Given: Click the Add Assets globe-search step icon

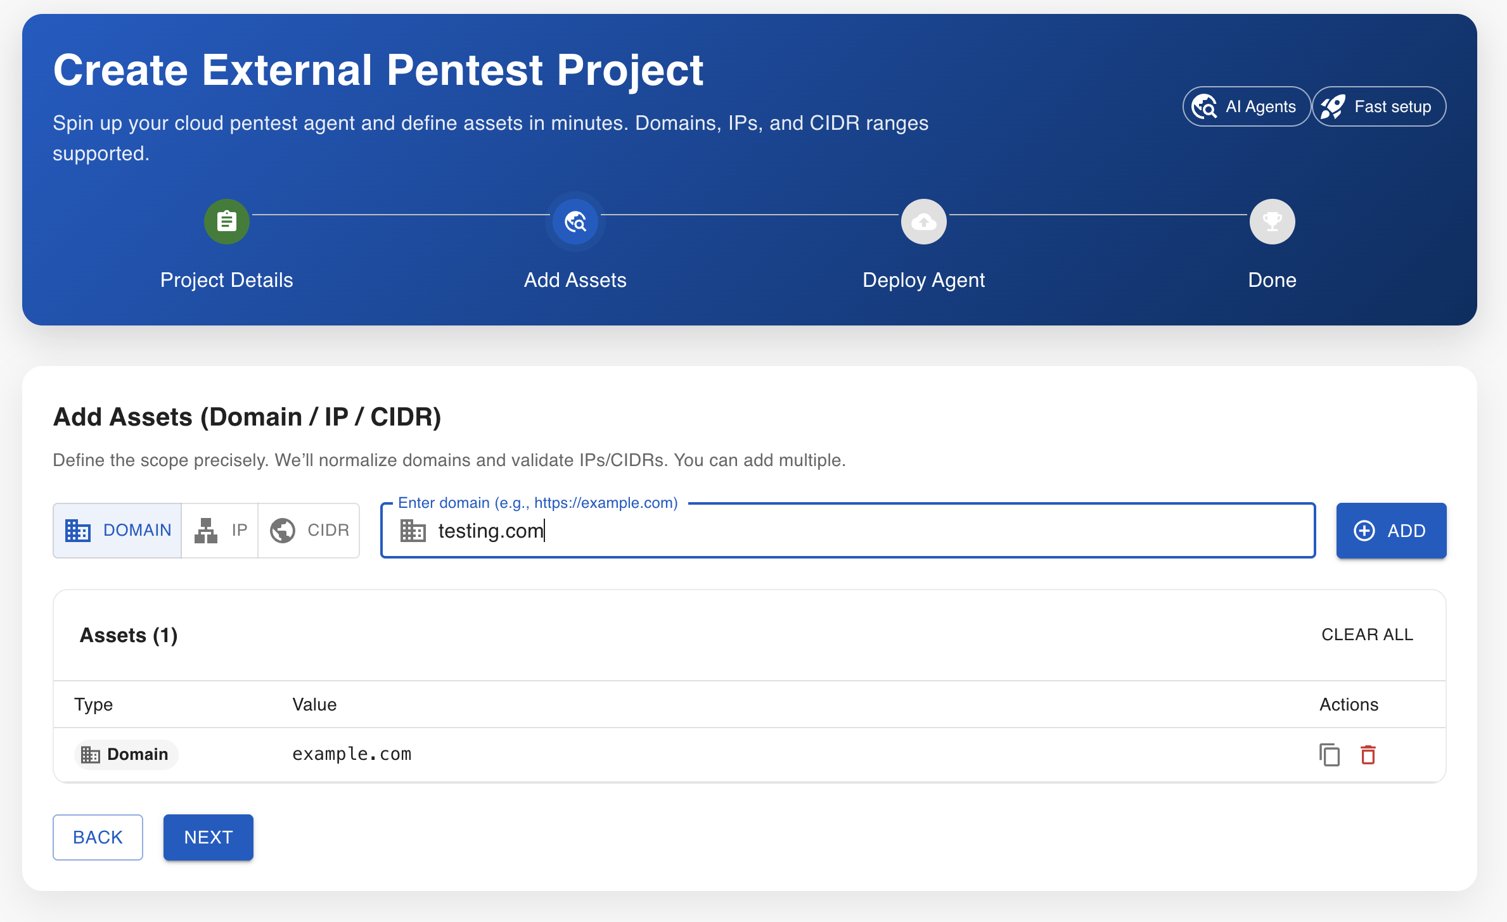Looking at the screenshot, I should pyautogui.click(x=575, y=222).
